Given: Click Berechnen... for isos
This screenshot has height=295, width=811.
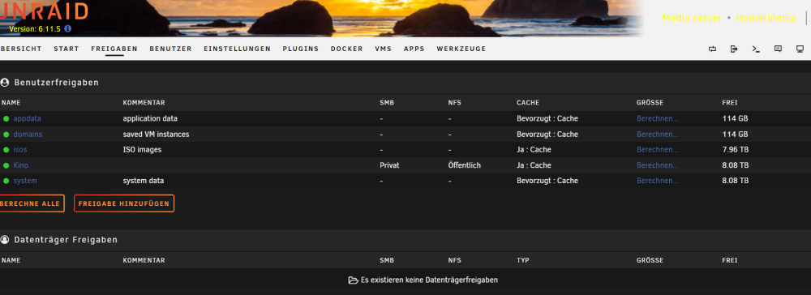Looking at the screenshot, I should coord(658,150).
